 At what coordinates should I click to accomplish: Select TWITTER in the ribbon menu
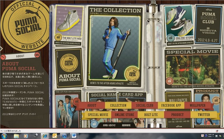coord(204,115)
